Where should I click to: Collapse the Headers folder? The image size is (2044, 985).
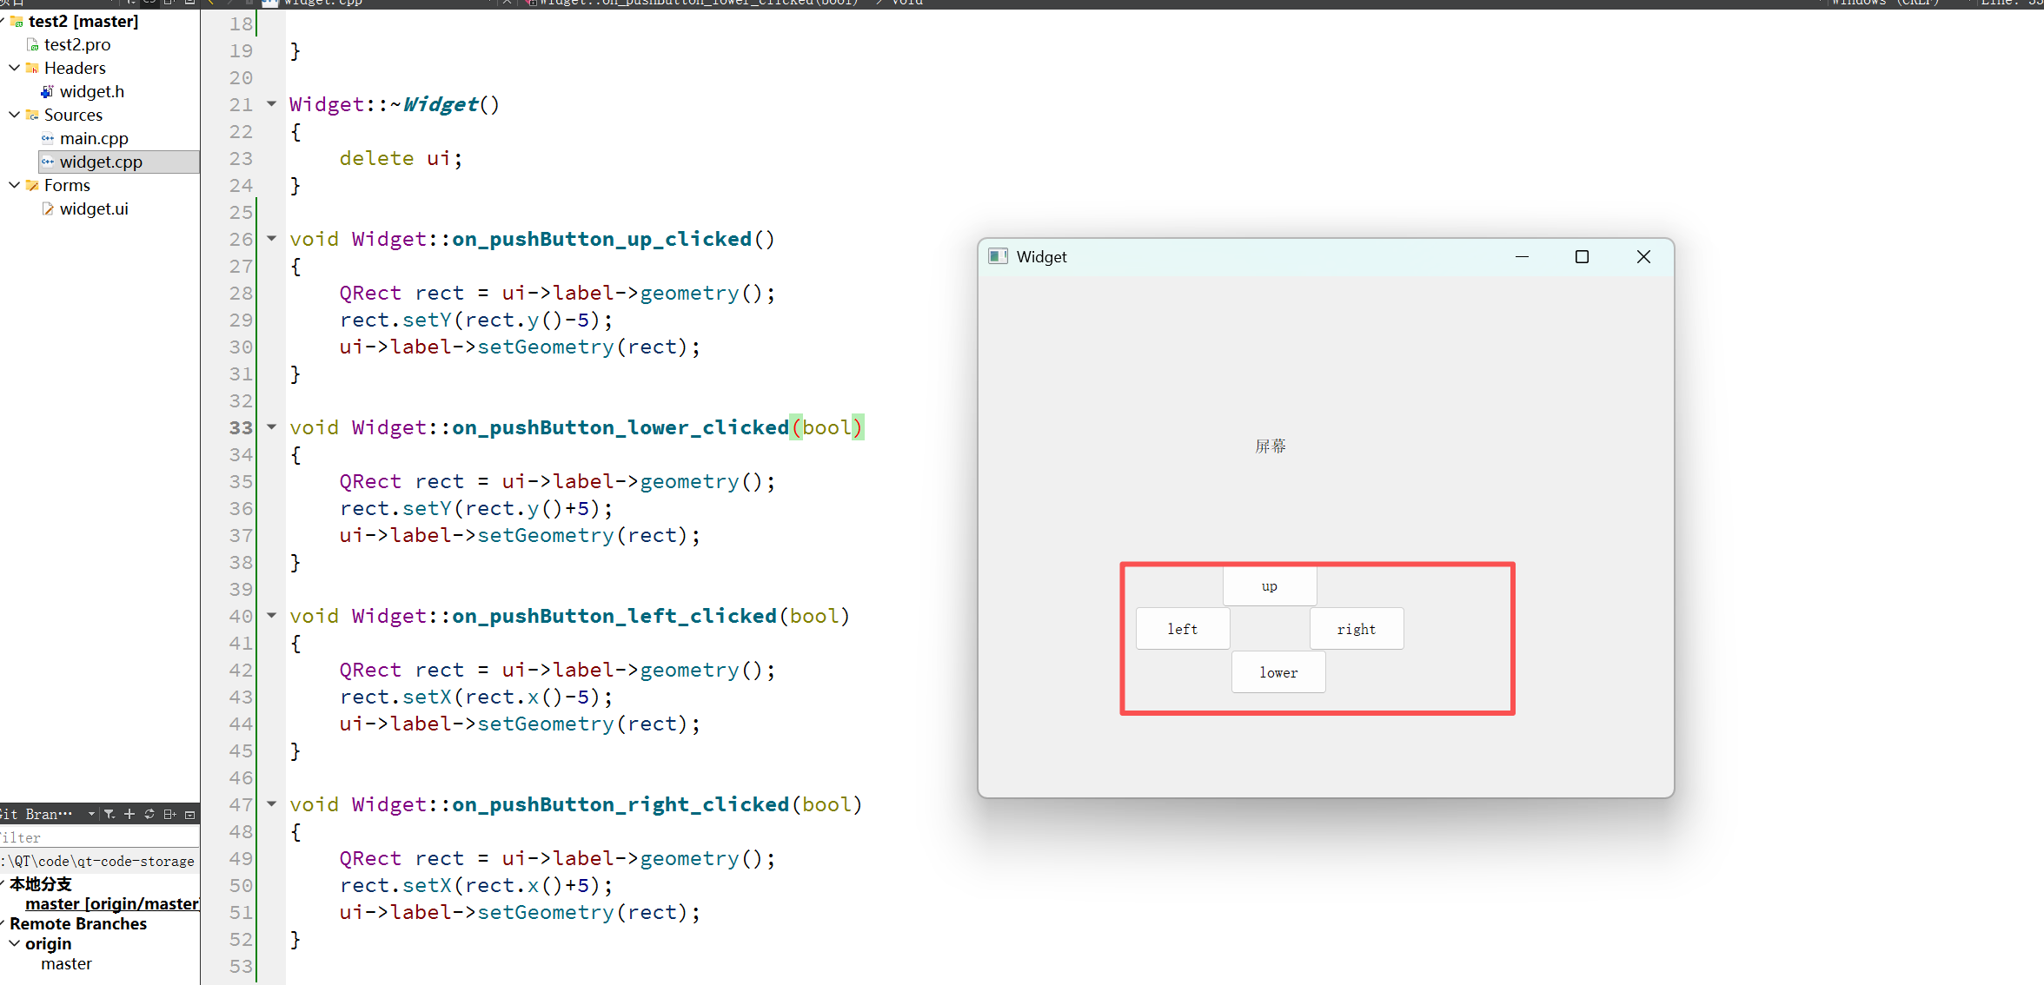(14, 68)
